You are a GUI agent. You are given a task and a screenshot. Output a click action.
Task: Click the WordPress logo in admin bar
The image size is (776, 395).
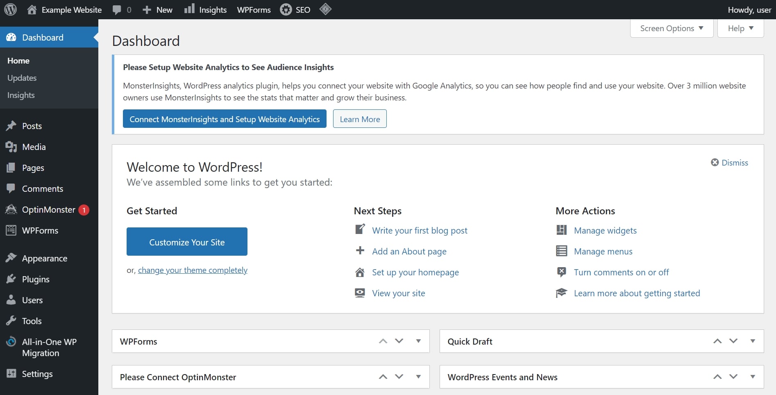click(10, 9)
